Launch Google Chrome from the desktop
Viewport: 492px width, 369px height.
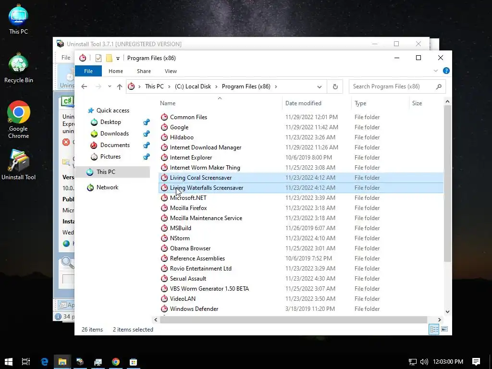(x=19, y=120)
